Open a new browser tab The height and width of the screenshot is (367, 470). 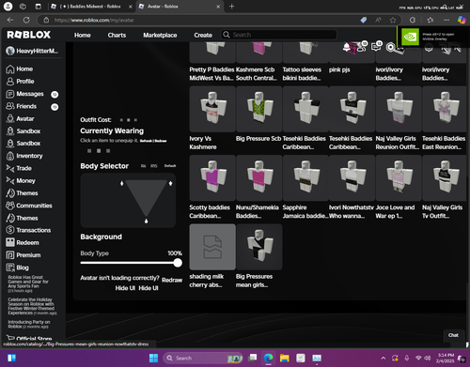click(232, 7)
